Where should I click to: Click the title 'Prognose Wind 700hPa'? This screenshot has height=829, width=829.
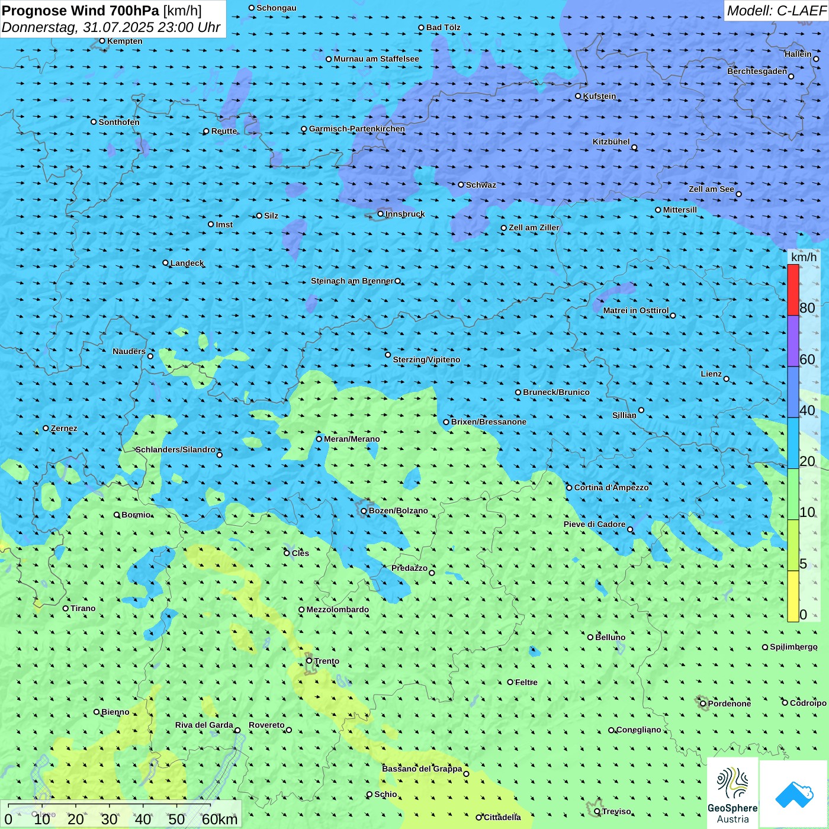81,11
